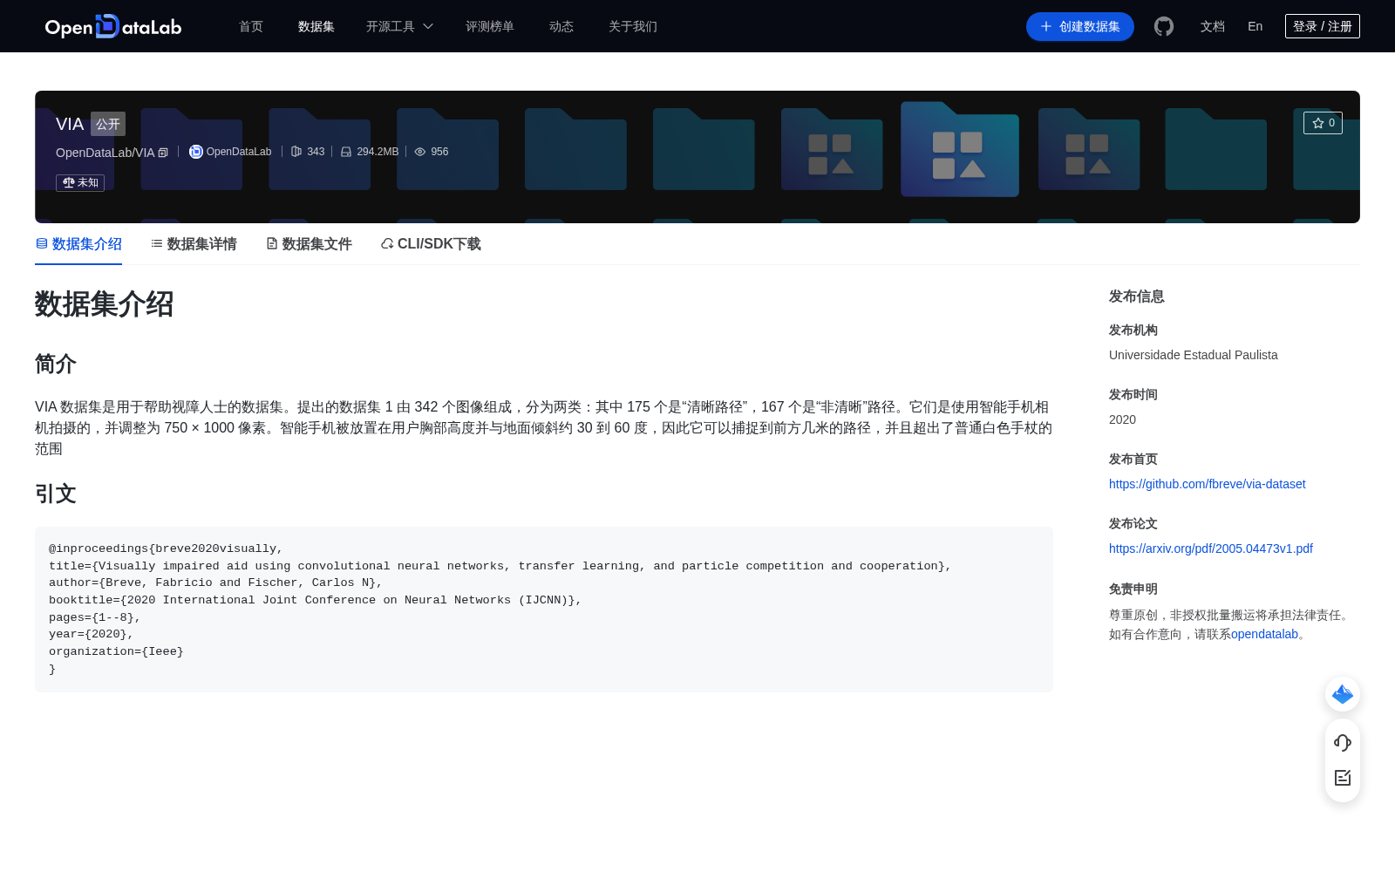The image size is (1395, 872).
Task: Open the github.com/fbreve/via-dataset link
Action: [x=1208, y=484]
